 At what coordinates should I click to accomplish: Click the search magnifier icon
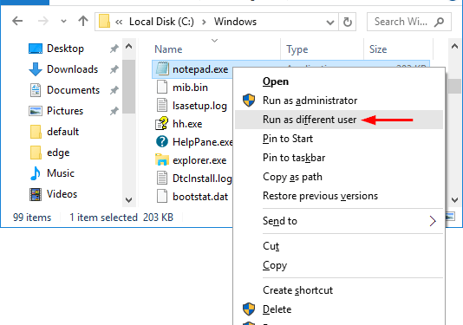439,22
